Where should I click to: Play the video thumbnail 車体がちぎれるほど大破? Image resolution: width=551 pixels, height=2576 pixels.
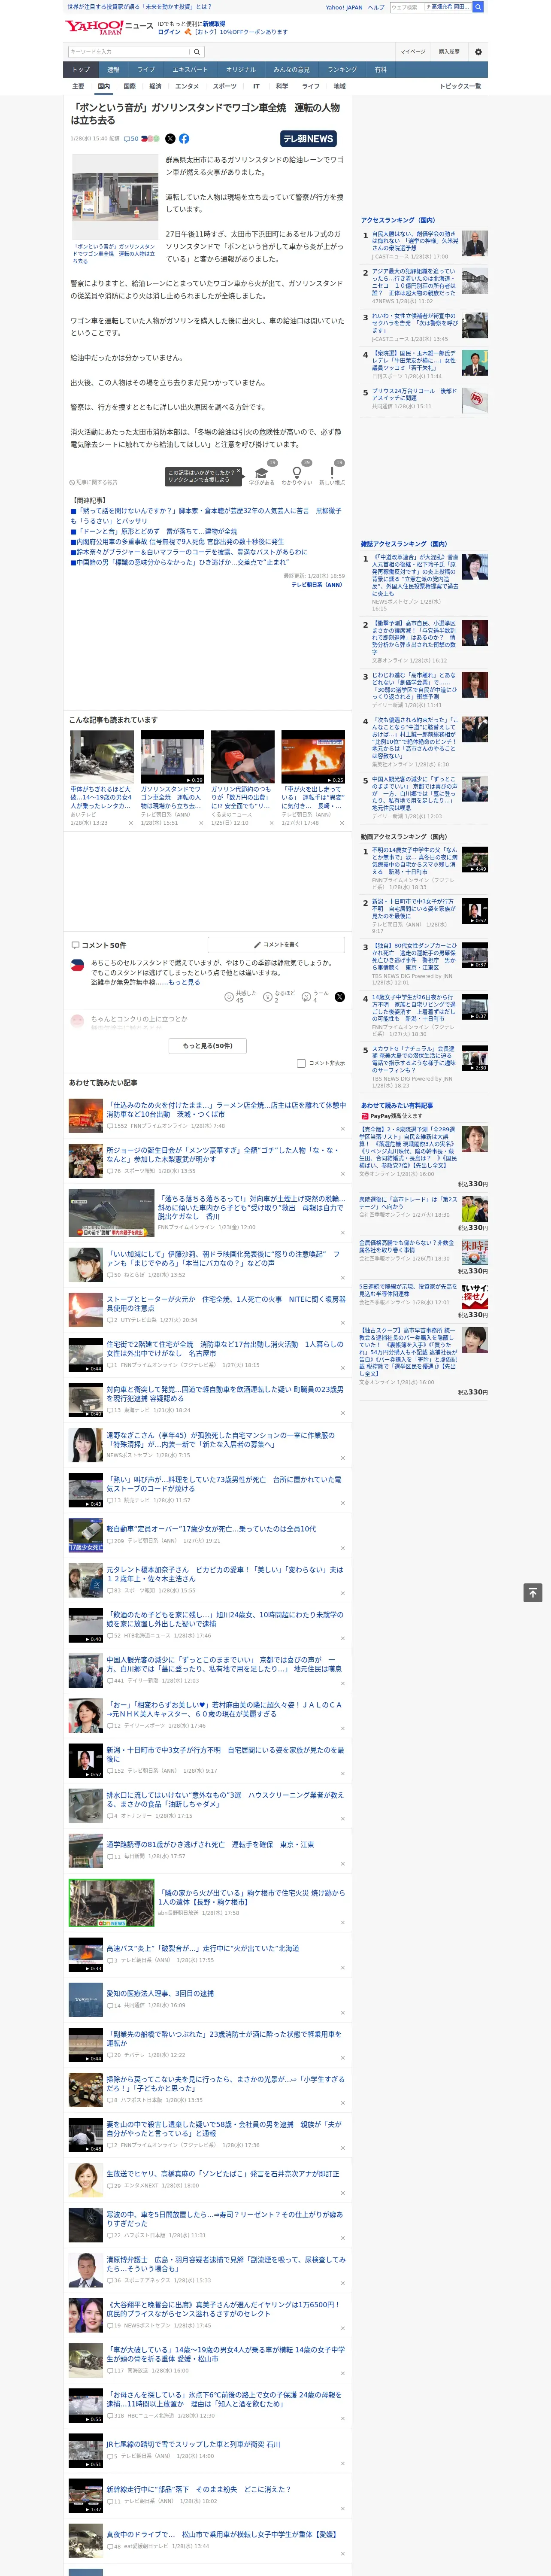[x=102, y=757]
